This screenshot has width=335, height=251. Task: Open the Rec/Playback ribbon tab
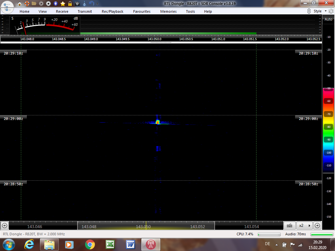point(113,11)
